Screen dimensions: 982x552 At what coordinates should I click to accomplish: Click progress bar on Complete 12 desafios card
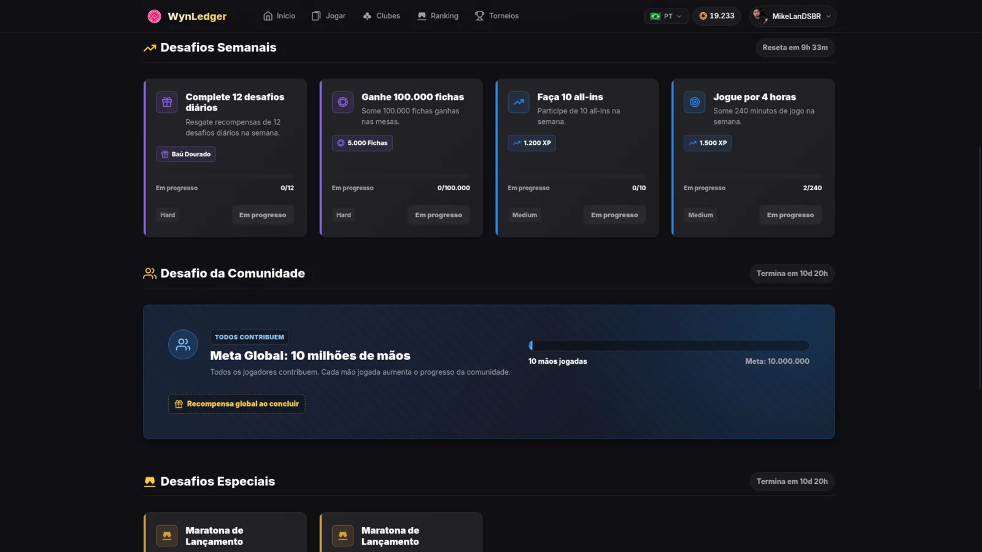tap(225, 177)
